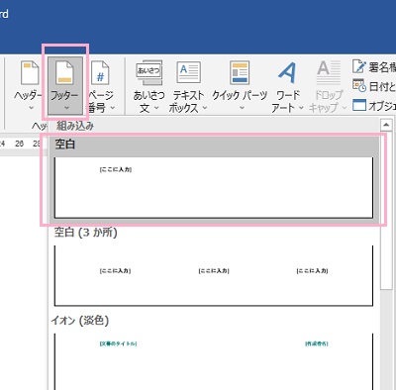Screen dimensions: 396x390
Task: Choose the 空白 (3 か所) footer thumbnail
Action: coord(214,276)
